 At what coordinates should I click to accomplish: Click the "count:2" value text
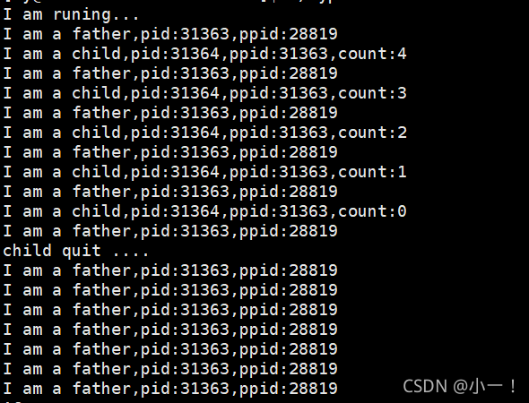tap(372, 133)
